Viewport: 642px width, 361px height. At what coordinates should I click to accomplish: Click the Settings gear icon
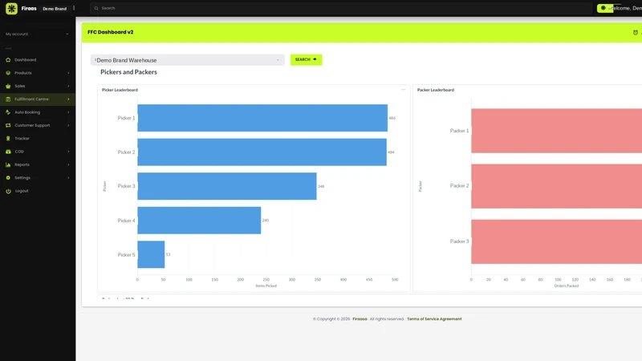pos(8,177)
